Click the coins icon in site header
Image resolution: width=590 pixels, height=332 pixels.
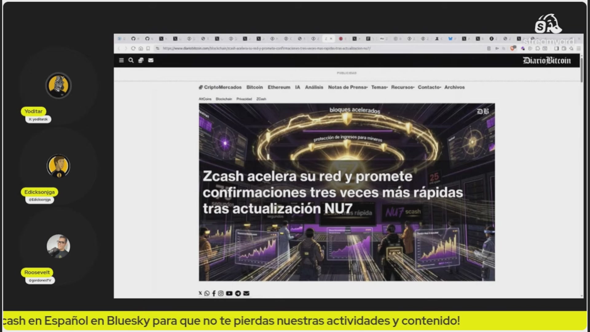pyautogui.click(x=141, y=60)
